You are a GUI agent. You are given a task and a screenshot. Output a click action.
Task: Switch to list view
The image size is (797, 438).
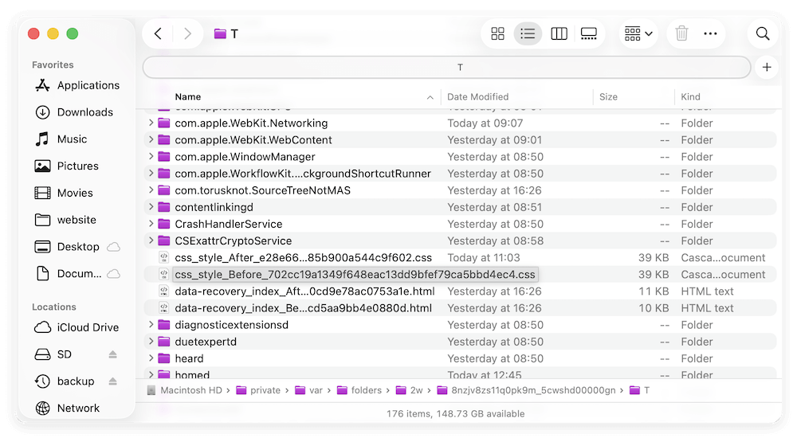tap(528, 34)
